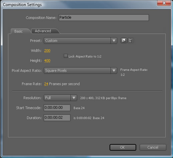Click the Composition Name field
173x158 pixels.
(104, 18)
